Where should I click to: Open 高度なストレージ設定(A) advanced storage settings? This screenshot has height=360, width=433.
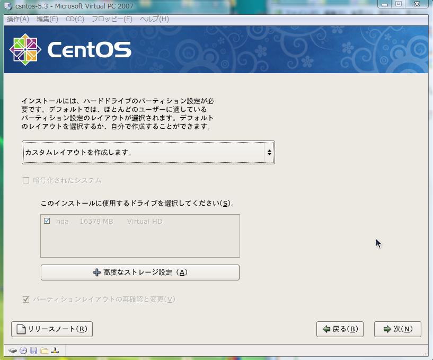[140, 273]
